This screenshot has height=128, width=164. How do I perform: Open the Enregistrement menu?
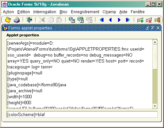tap(85, 12)
